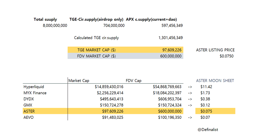Select the "ASTER MOON SHEET" header
Viewport: 264px width, 138px height.
(x=215, y=81)
